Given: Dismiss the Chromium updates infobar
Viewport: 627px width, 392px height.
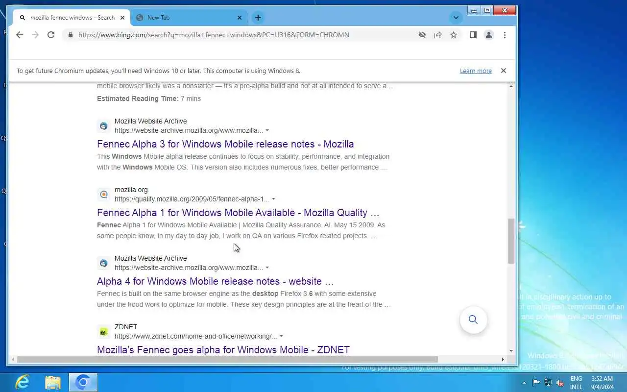Looking at the screenshot, I should click(503, 71).
